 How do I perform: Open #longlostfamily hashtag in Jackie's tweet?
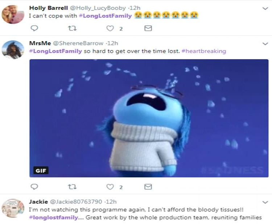pyautogui.click(x=54, y=217)
